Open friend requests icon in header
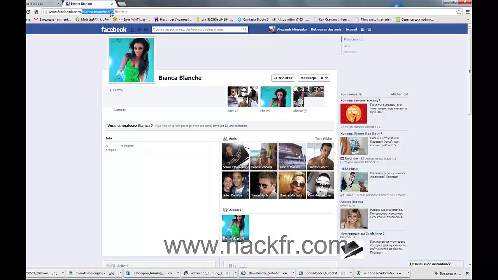This screenshot has width=498, height=280. [132, 30]
